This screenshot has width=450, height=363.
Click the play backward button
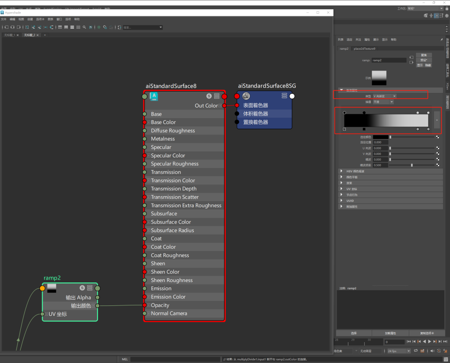(425, 341)
